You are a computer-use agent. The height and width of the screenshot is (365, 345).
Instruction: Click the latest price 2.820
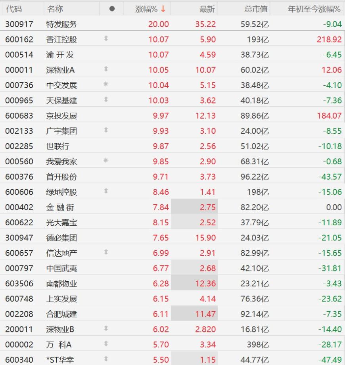(x=205, y=329)
